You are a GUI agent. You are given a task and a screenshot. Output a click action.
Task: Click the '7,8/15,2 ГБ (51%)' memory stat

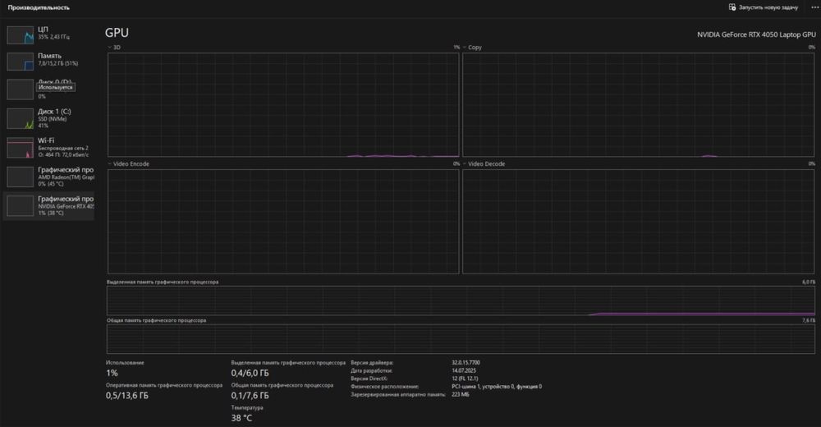[x=57, y=63]
